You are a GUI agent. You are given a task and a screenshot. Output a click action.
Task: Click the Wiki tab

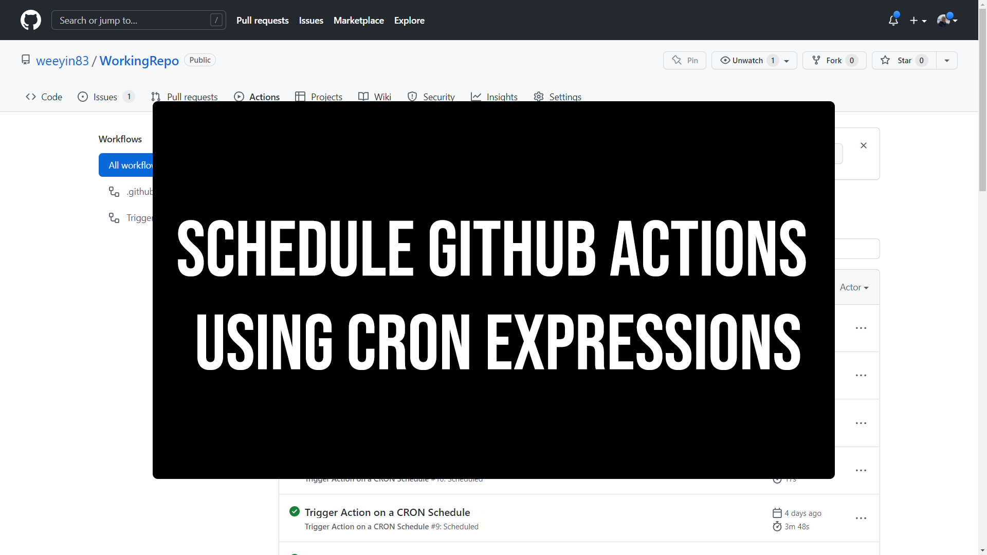click(x=375, y=96)
